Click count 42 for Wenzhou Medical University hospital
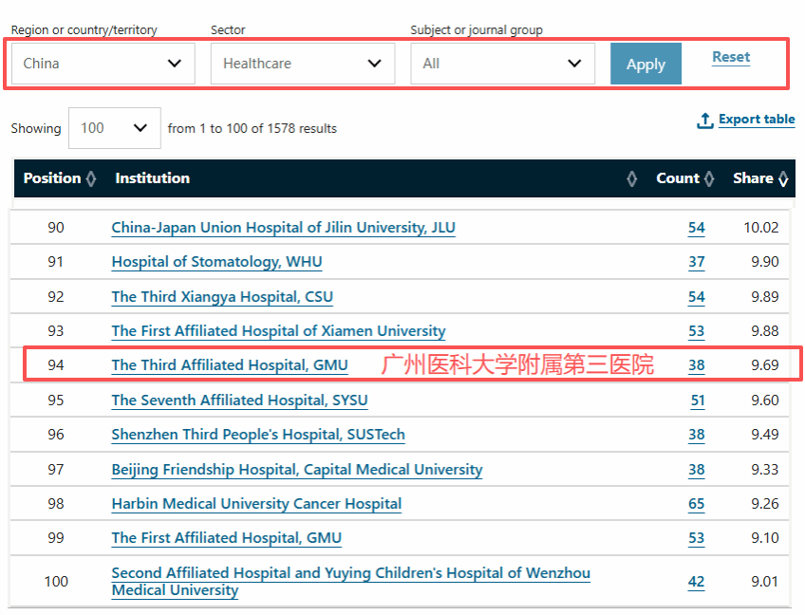 coord(697,582)
